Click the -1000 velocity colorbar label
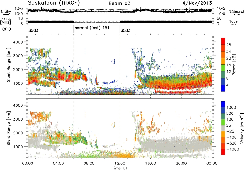Image resolution: width=245 pixels, height=170 pixels. tap(232, 149)
